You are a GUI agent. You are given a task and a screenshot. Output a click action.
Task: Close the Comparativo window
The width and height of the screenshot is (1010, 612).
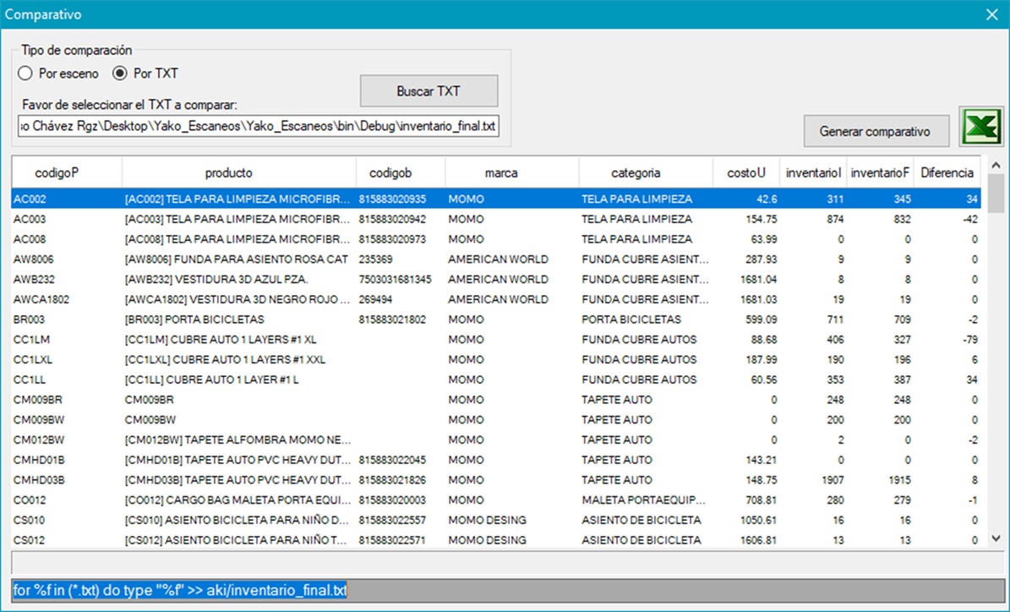tap(991, 14)
